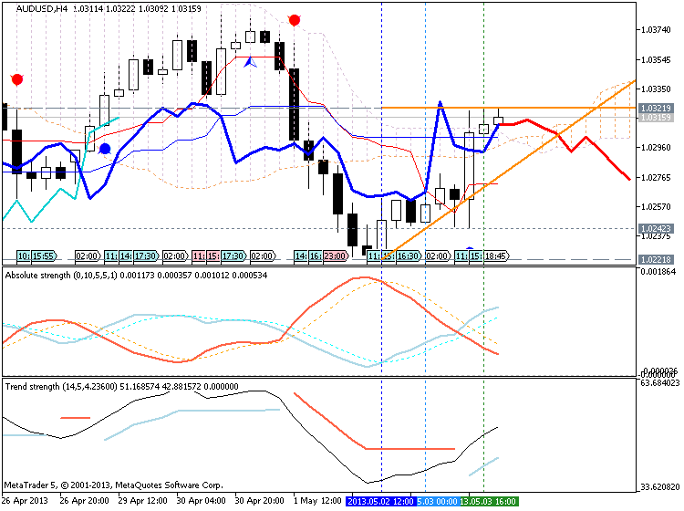Click the red dot marker near left edge
Image resolution: width=684 pixels, height=511 pixels.
pos(16,80)
